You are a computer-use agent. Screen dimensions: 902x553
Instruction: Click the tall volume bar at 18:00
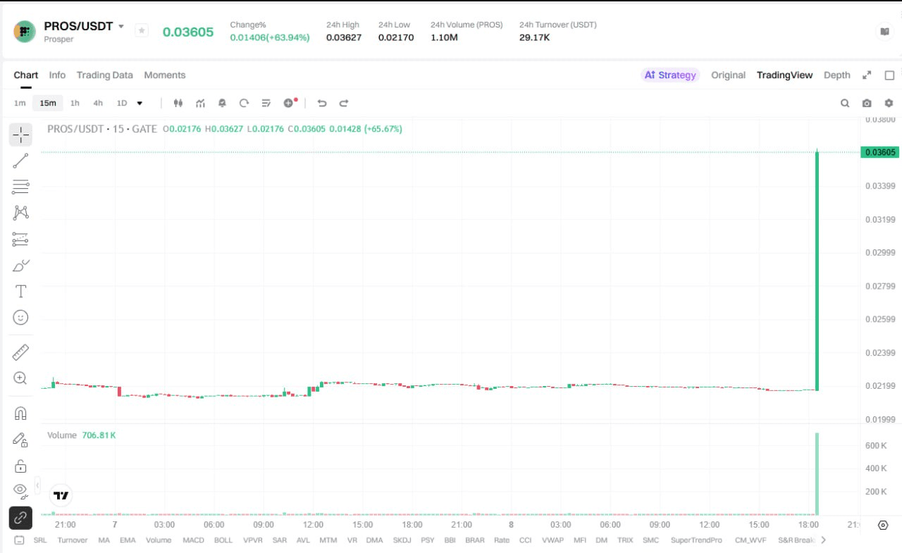click(817, 473)
